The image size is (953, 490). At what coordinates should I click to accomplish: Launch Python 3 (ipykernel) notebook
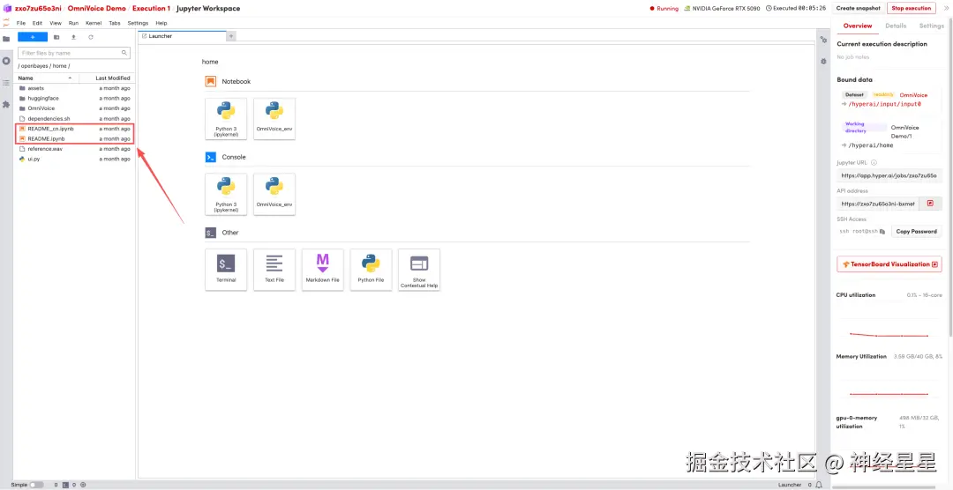tap(226, 119)
